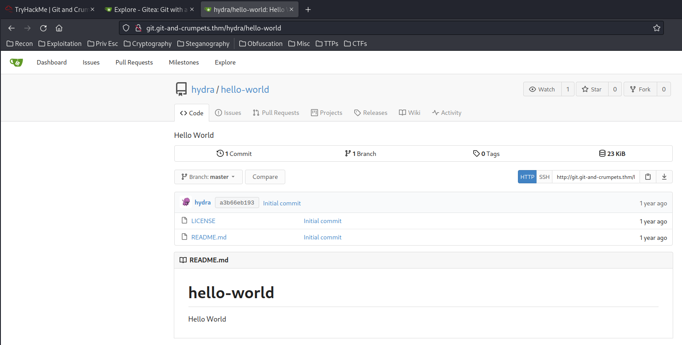Click the Gitea logo icon
The height and width of the screenshot is (345, 682).
(16, 62)
